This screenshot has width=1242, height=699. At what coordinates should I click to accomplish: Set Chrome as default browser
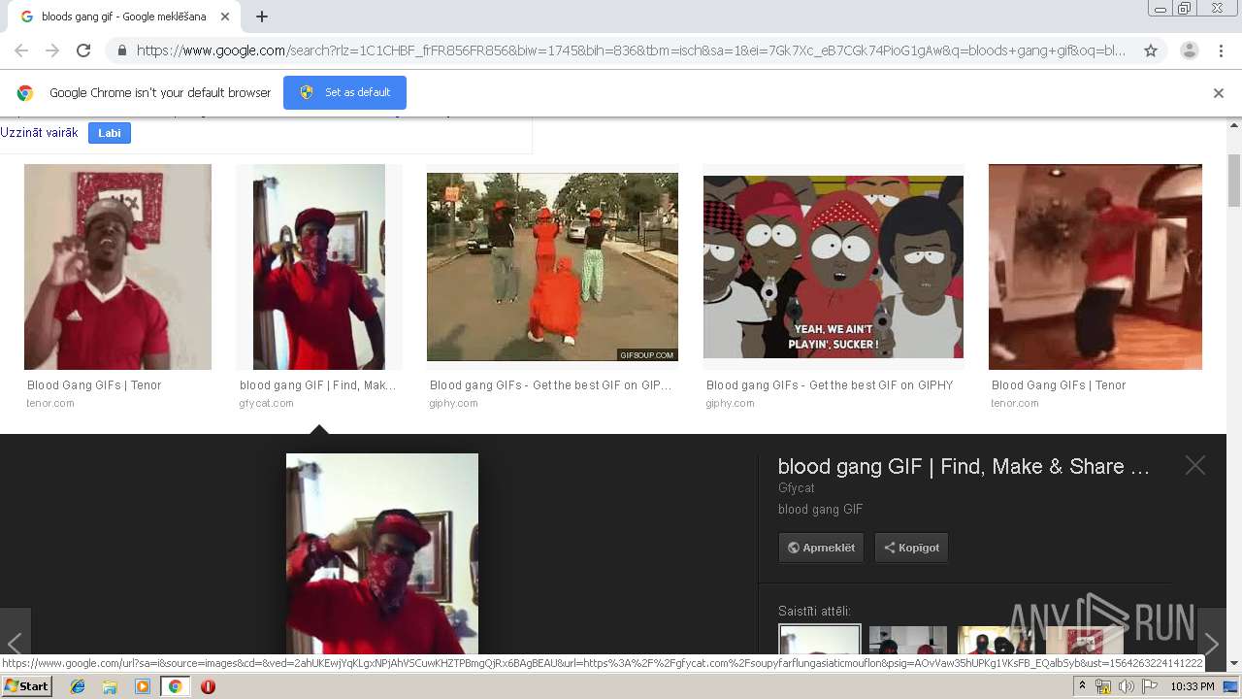click(344, 92)
